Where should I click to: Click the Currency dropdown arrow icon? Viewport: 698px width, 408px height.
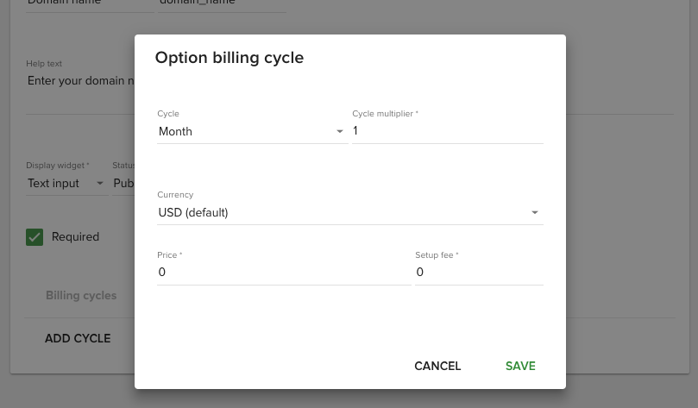(534, 212)
